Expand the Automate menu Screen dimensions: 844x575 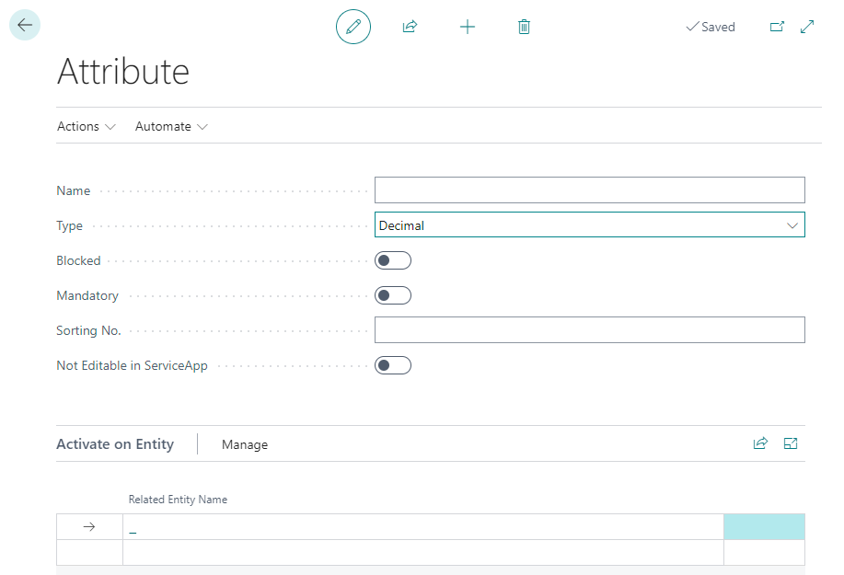(171, 126)
